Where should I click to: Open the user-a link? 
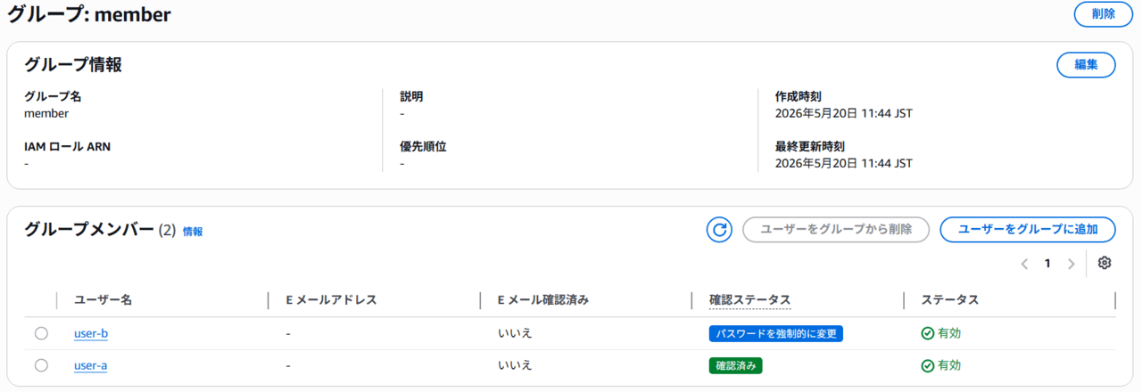point(91,365)
